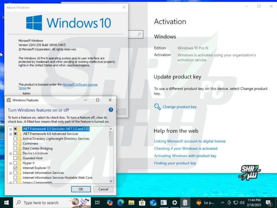Click the Windows Features help question mark icon
The image size is (277, 208).
[111, 110]
